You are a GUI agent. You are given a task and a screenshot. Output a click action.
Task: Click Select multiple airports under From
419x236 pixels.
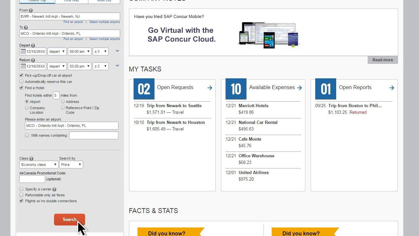[x=105, y=22]
